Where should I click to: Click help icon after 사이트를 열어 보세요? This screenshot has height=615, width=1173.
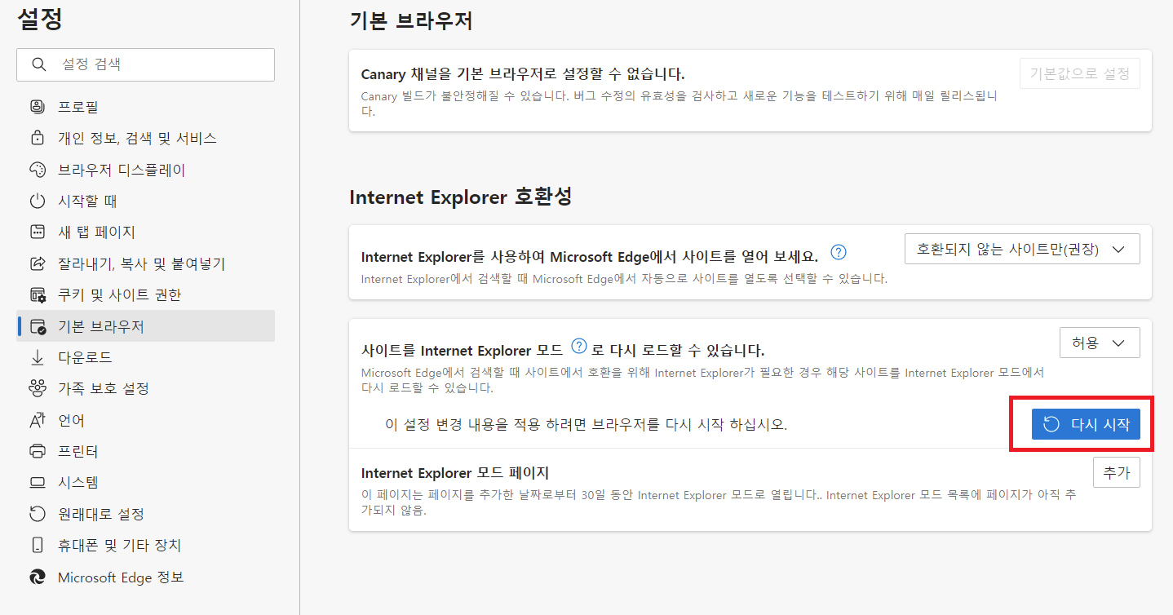point(839,251)
